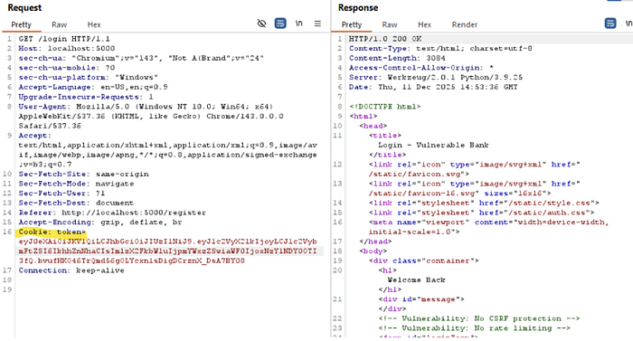Screen dimensions: 633x341
Task: Click the 'Connection: keep-alive' header
Action: pyautogui.click(x=71, y=270)
